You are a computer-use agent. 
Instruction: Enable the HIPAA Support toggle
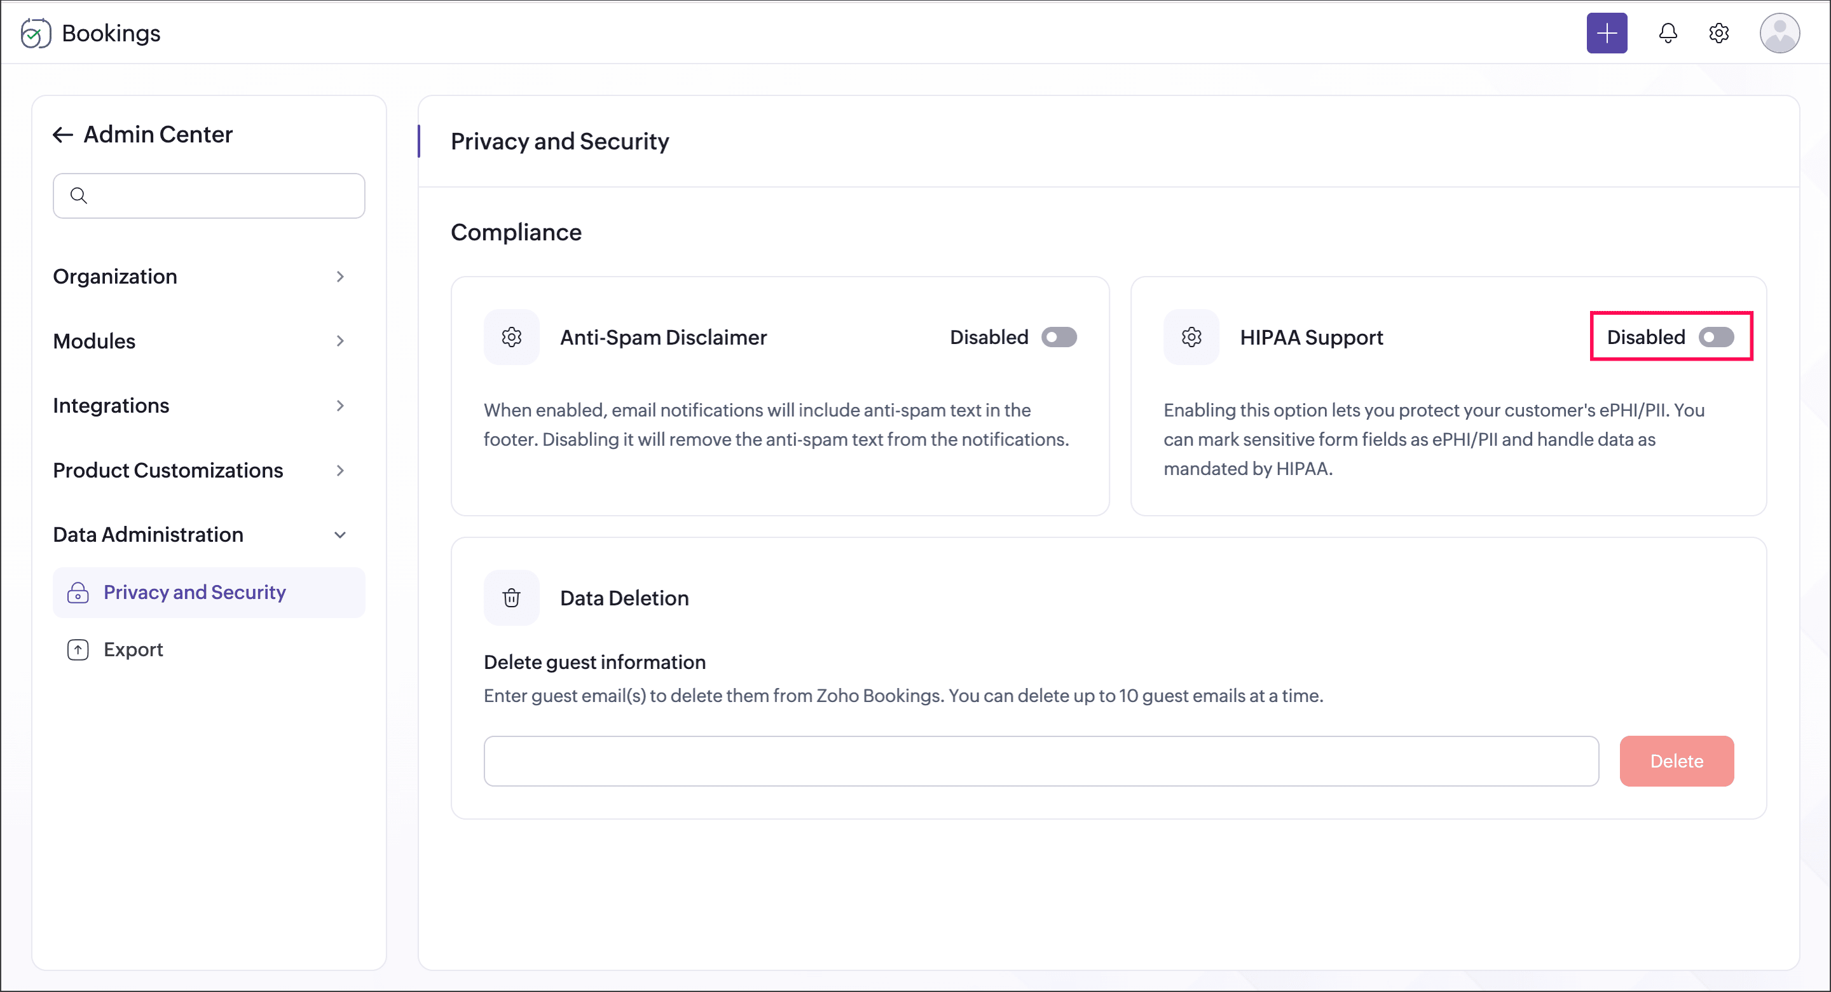point(1716,337)
